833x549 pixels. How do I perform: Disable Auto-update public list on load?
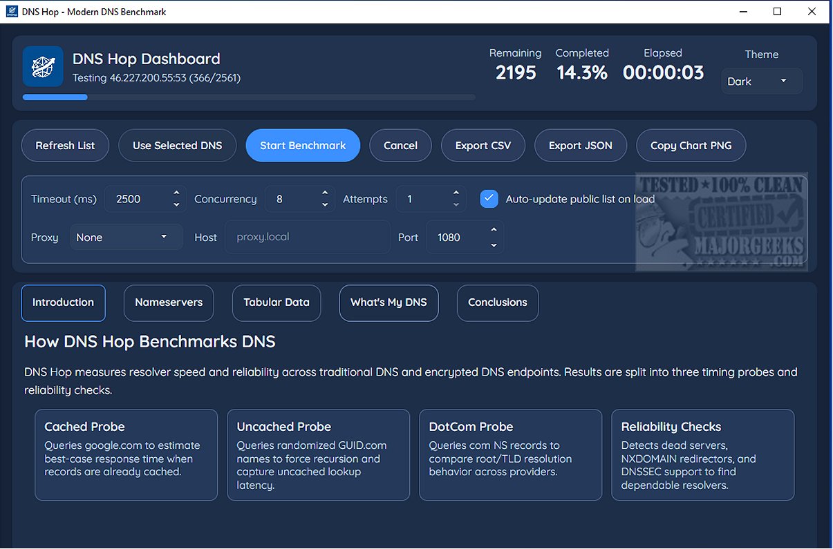tap(489, 199)
